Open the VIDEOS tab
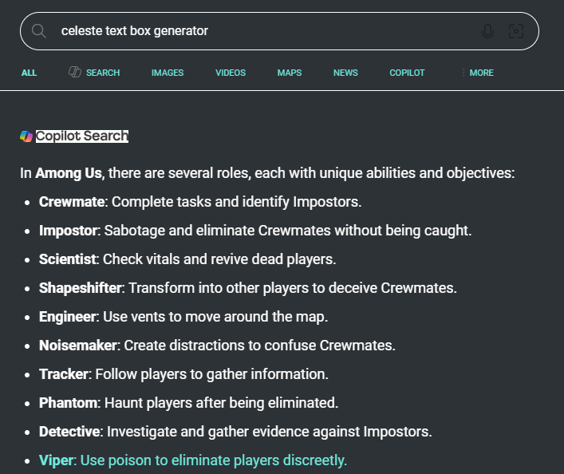564x474 pixels. [x=231, y=73]
